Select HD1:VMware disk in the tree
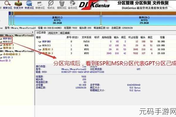The width and height of the screenshot is (176, 117). (17, 51)
